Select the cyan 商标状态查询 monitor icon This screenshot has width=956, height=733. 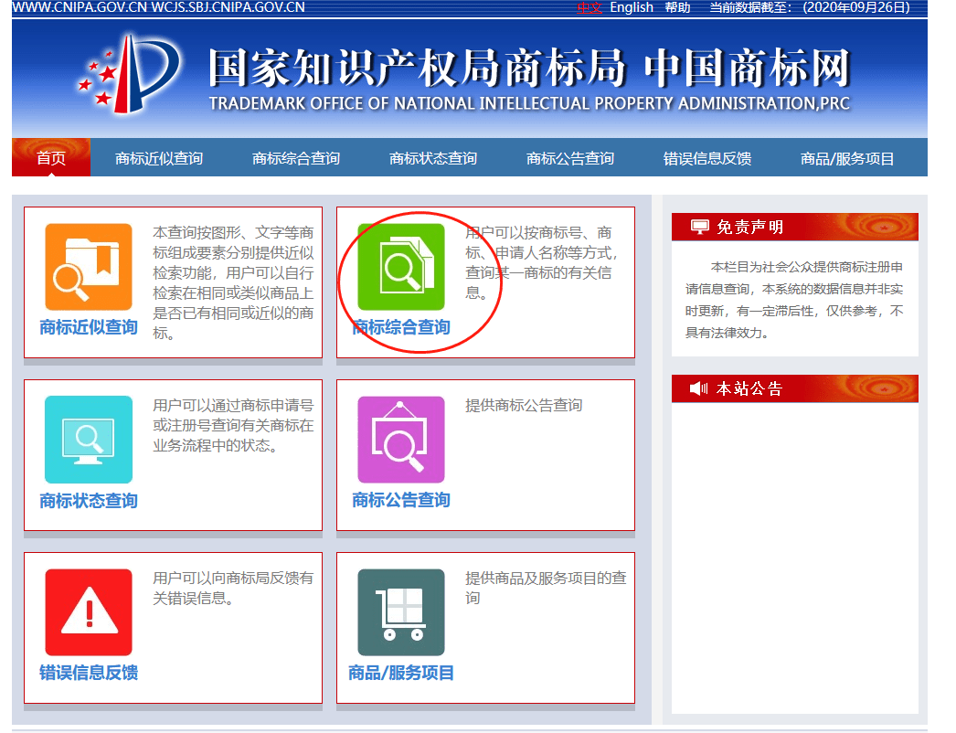point(89,439)
